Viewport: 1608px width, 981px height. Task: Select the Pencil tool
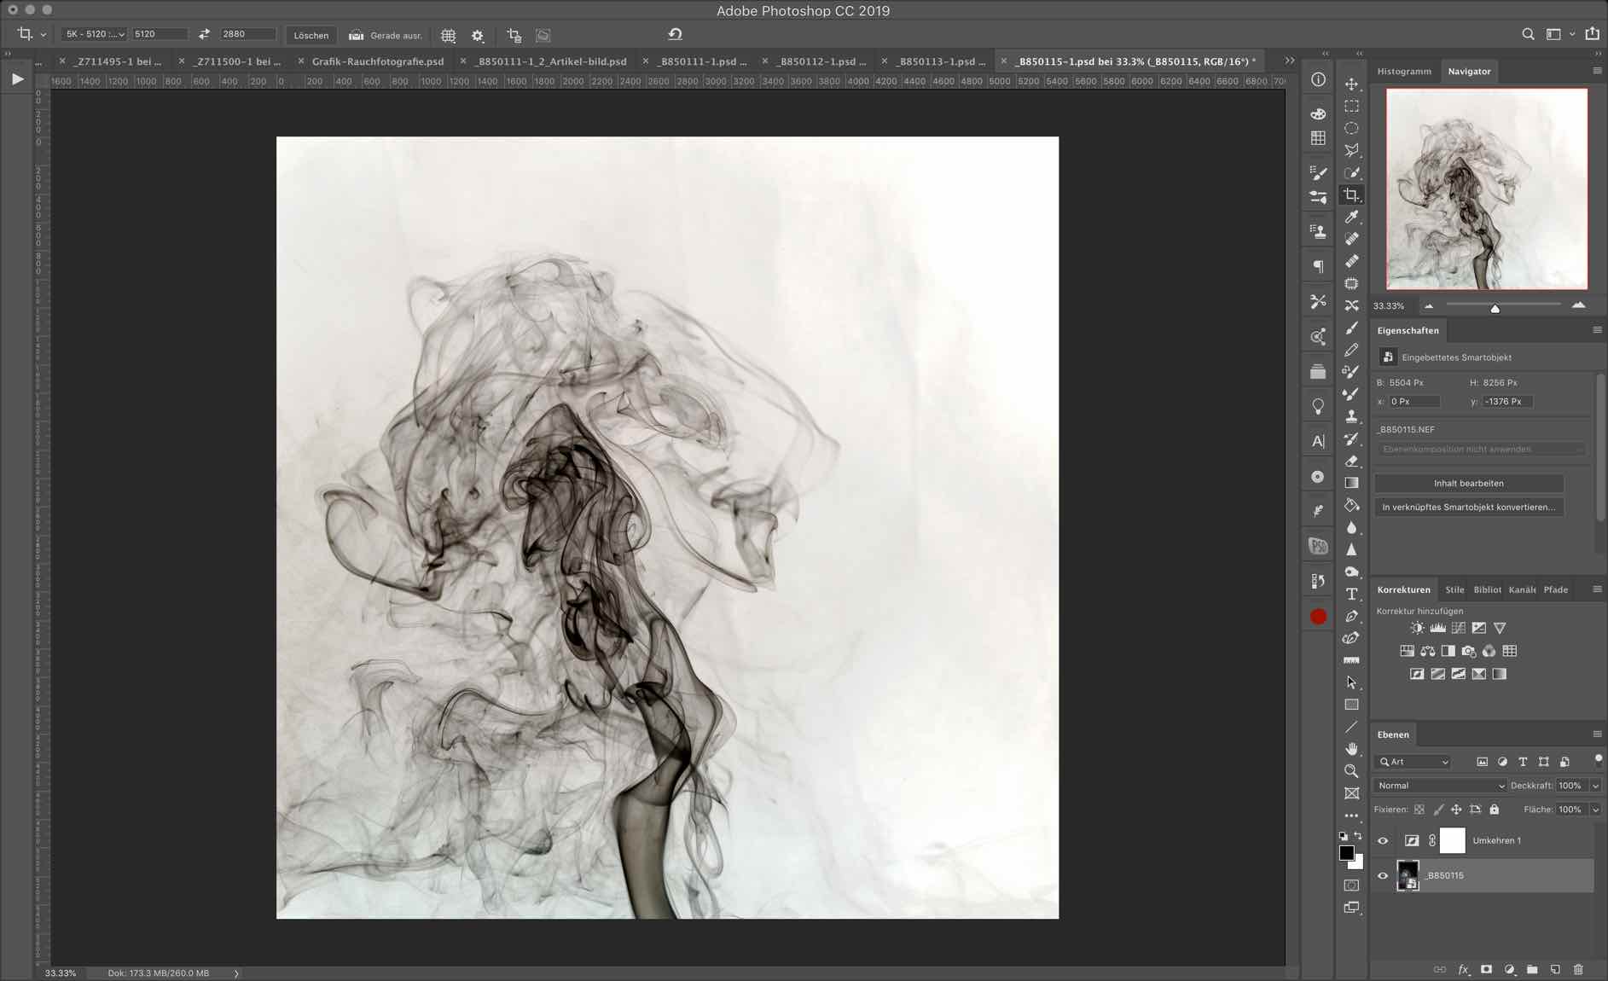click(1351, 350)
